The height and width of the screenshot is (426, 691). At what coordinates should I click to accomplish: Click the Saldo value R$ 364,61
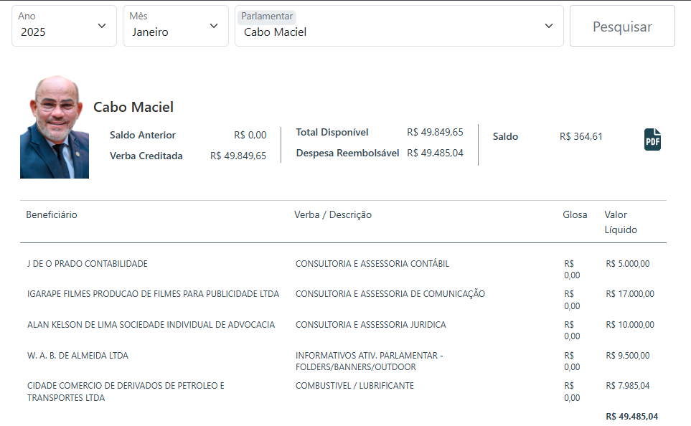581,136
